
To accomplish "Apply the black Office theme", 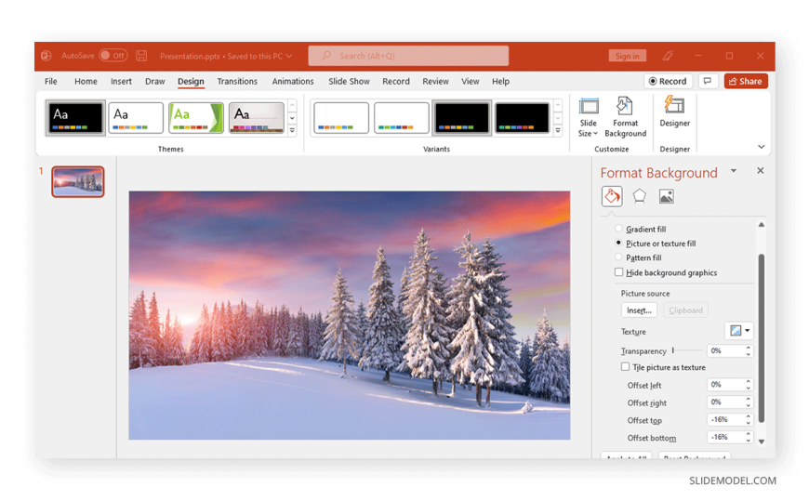I will [76, 118].
